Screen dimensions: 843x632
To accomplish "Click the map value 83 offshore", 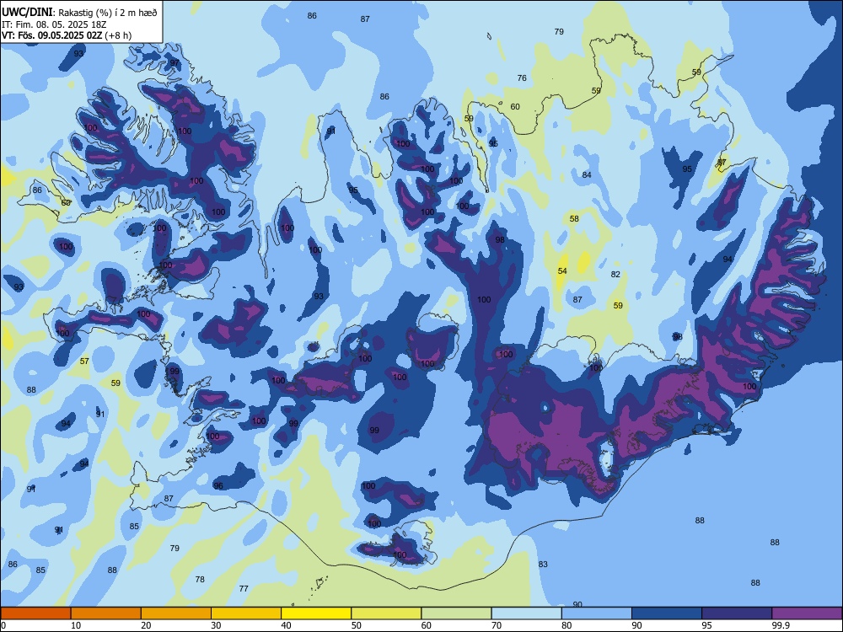I will [543, 564].
